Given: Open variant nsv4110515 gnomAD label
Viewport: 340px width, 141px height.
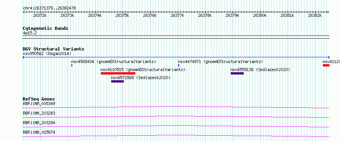Looking at the screenshot, I should [x=143, y=70].
